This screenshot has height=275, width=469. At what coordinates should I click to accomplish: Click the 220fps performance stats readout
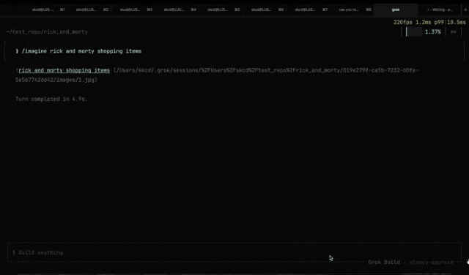[x=429, y=23]
